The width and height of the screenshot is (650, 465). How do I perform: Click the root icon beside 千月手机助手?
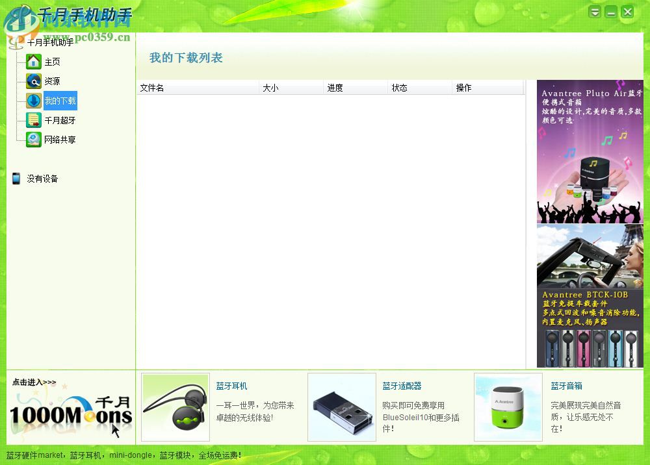click(x=16, y=42)
